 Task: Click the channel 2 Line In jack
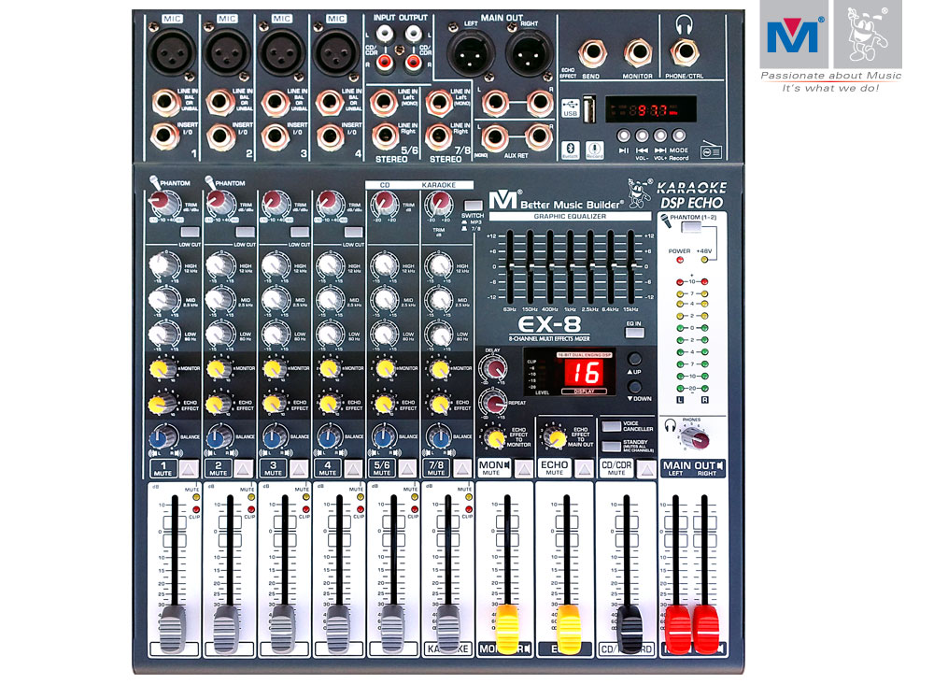click(x=219, y=103)
